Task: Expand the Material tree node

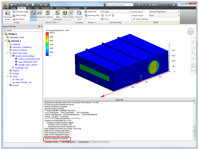Action: pos(8,44)
